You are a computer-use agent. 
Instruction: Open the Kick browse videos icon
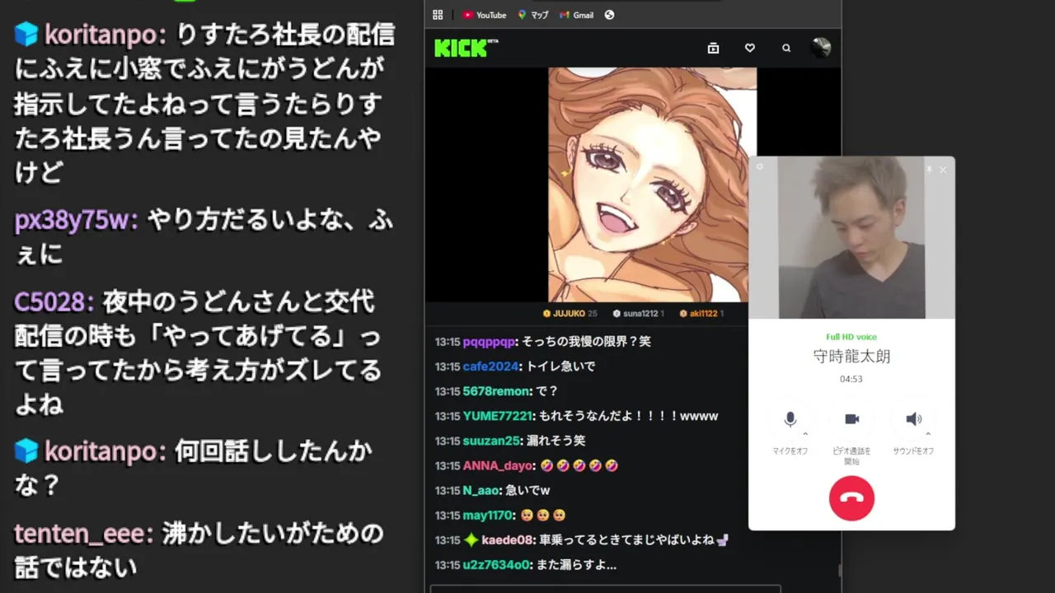pos(713,49)
